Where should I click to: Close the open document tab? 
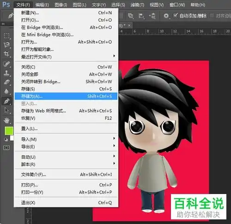129,25
